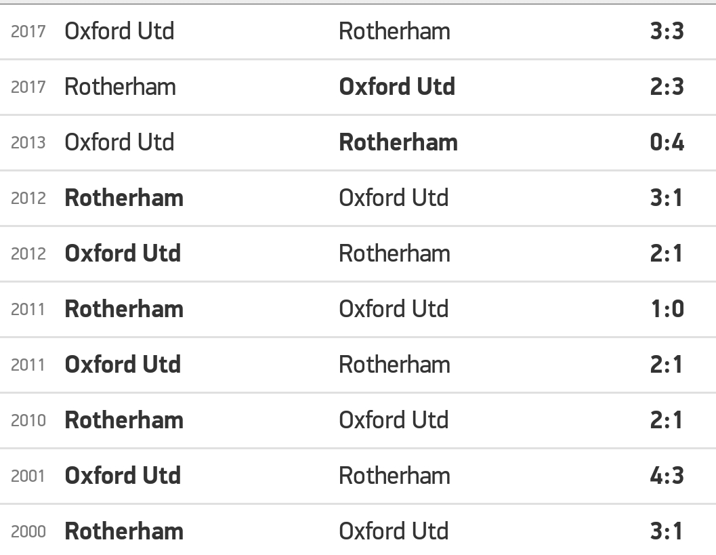This screenshot has height=555, width=716.
Task: Click the 1:0 score
Action: [x=667, y=309]
